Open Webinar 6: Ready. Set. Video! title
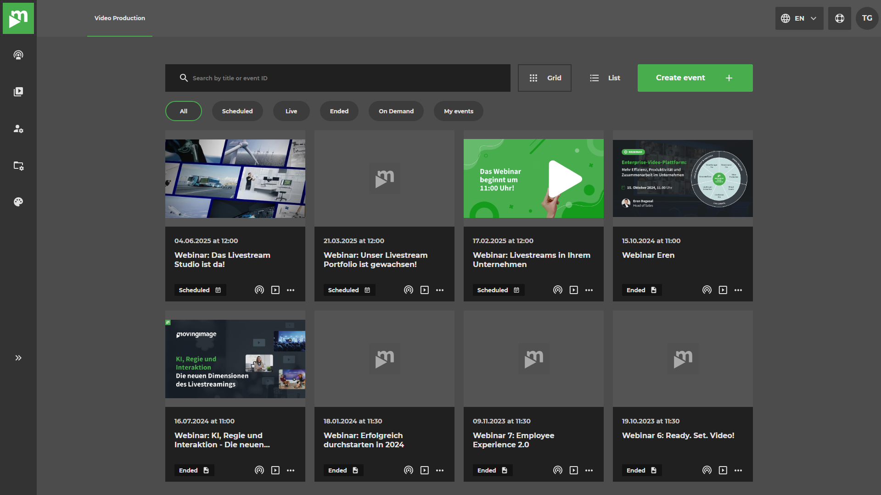 pyautogui.click(x=678, y=435)
